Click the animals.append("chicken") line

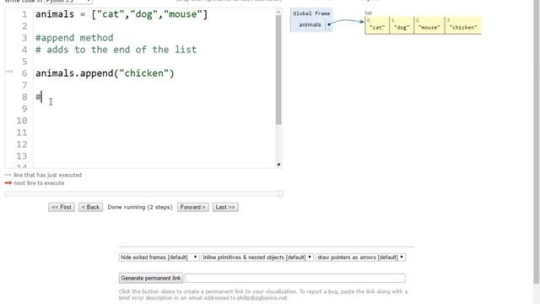point(105,73)
